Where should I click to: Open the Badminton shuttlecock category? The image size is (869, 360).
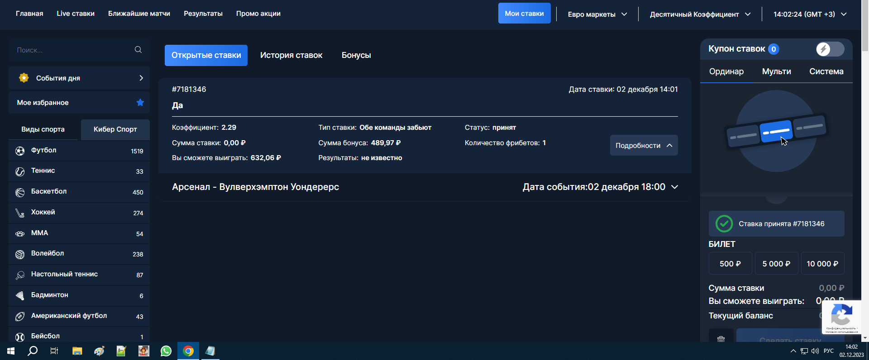(x=20, y=296)
